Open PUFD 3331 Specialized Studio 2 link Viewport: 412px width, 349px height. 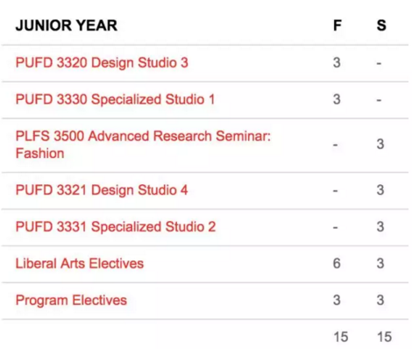pos(116,227)
